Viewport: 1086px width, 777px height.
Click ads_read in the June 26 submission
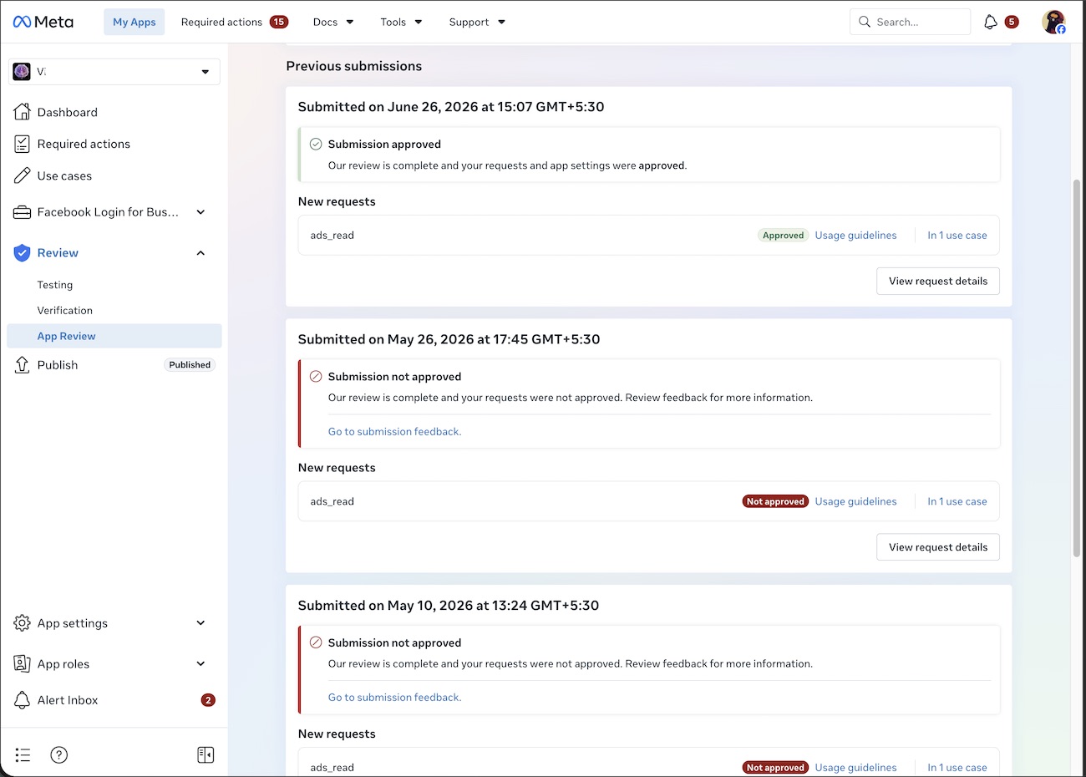coord(332,236)
